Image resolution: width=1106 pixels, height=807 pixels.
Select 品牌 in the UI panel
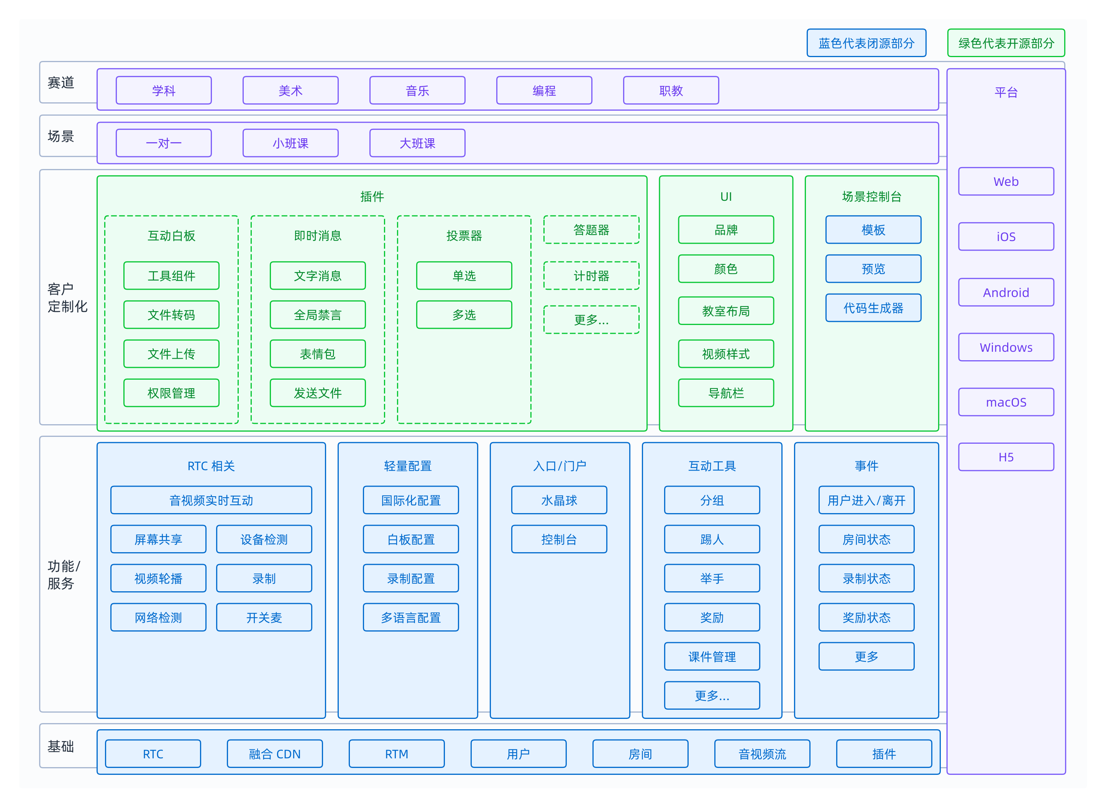coord(726,230)
